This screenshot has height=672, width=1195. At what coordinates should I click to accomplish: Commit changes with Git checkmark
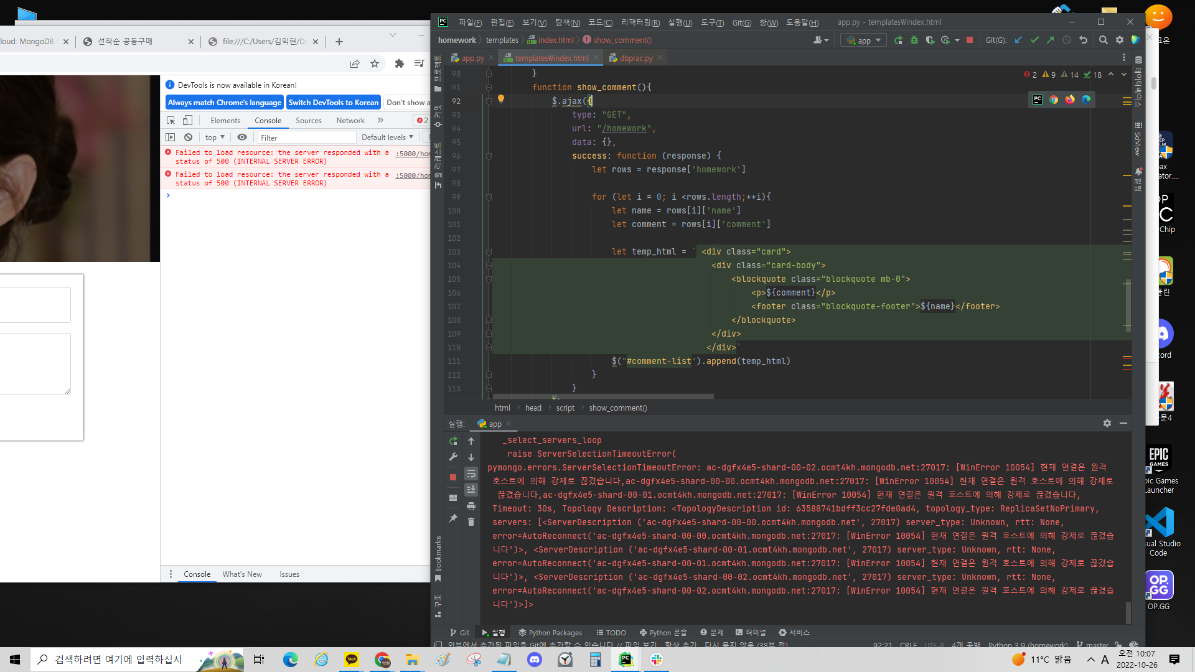click(1034, 40)
